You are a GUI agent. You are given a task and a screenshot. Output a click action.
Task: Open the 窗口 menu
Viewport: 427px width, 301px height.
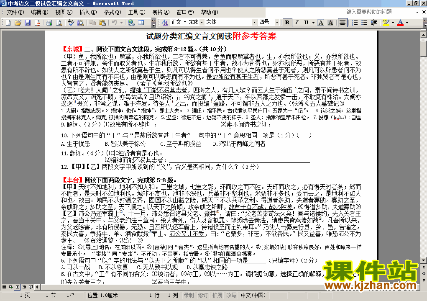(x=185, y=12)
